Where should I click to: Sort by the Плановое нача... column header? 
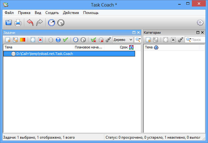88,47
